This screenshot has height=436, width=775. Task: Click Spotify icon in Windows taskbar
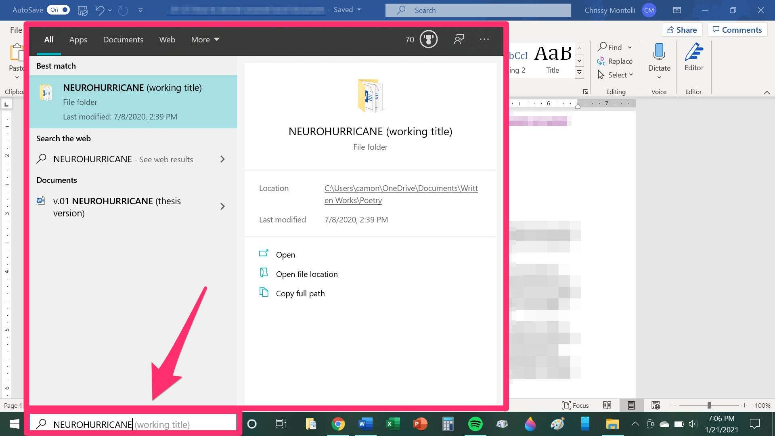tap(475, 424)
